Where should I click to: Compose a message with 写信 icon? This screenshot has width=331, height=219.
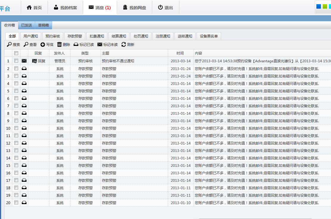[x=43, y=45]
